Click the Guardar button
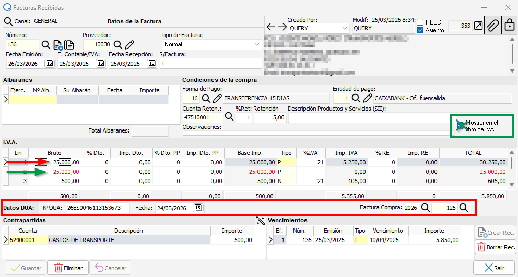518x277 pixels. click(x=26, y=268)
